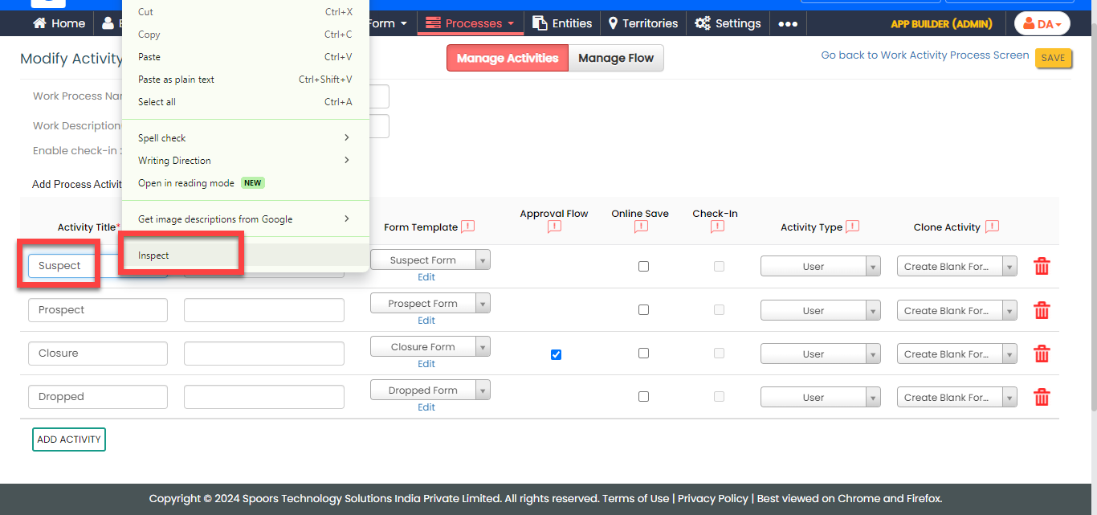Click the Prospect activity title field
Screen dimensions: 1097x515
(x=98, y=310)
